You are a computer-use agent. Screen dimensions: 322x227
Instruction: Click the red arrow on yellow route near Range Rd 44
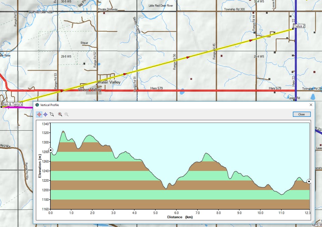click(251, 41)
